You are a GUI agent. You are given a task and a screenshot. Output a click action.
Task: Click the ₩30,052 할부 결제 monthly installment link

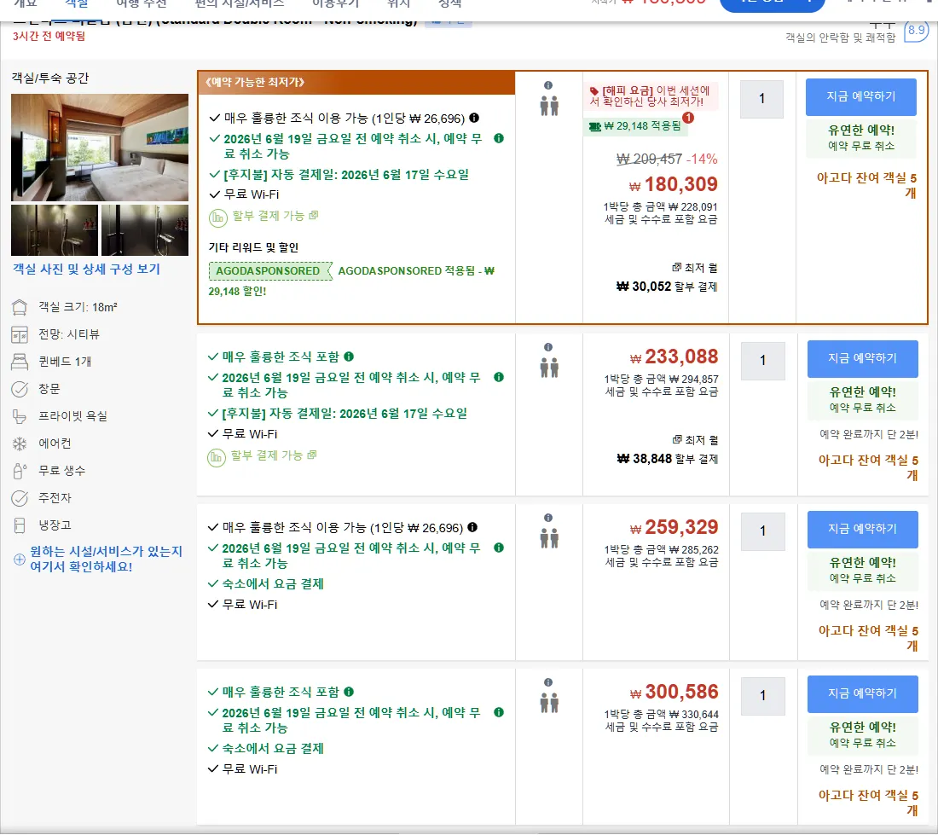[x=667, y=287]
